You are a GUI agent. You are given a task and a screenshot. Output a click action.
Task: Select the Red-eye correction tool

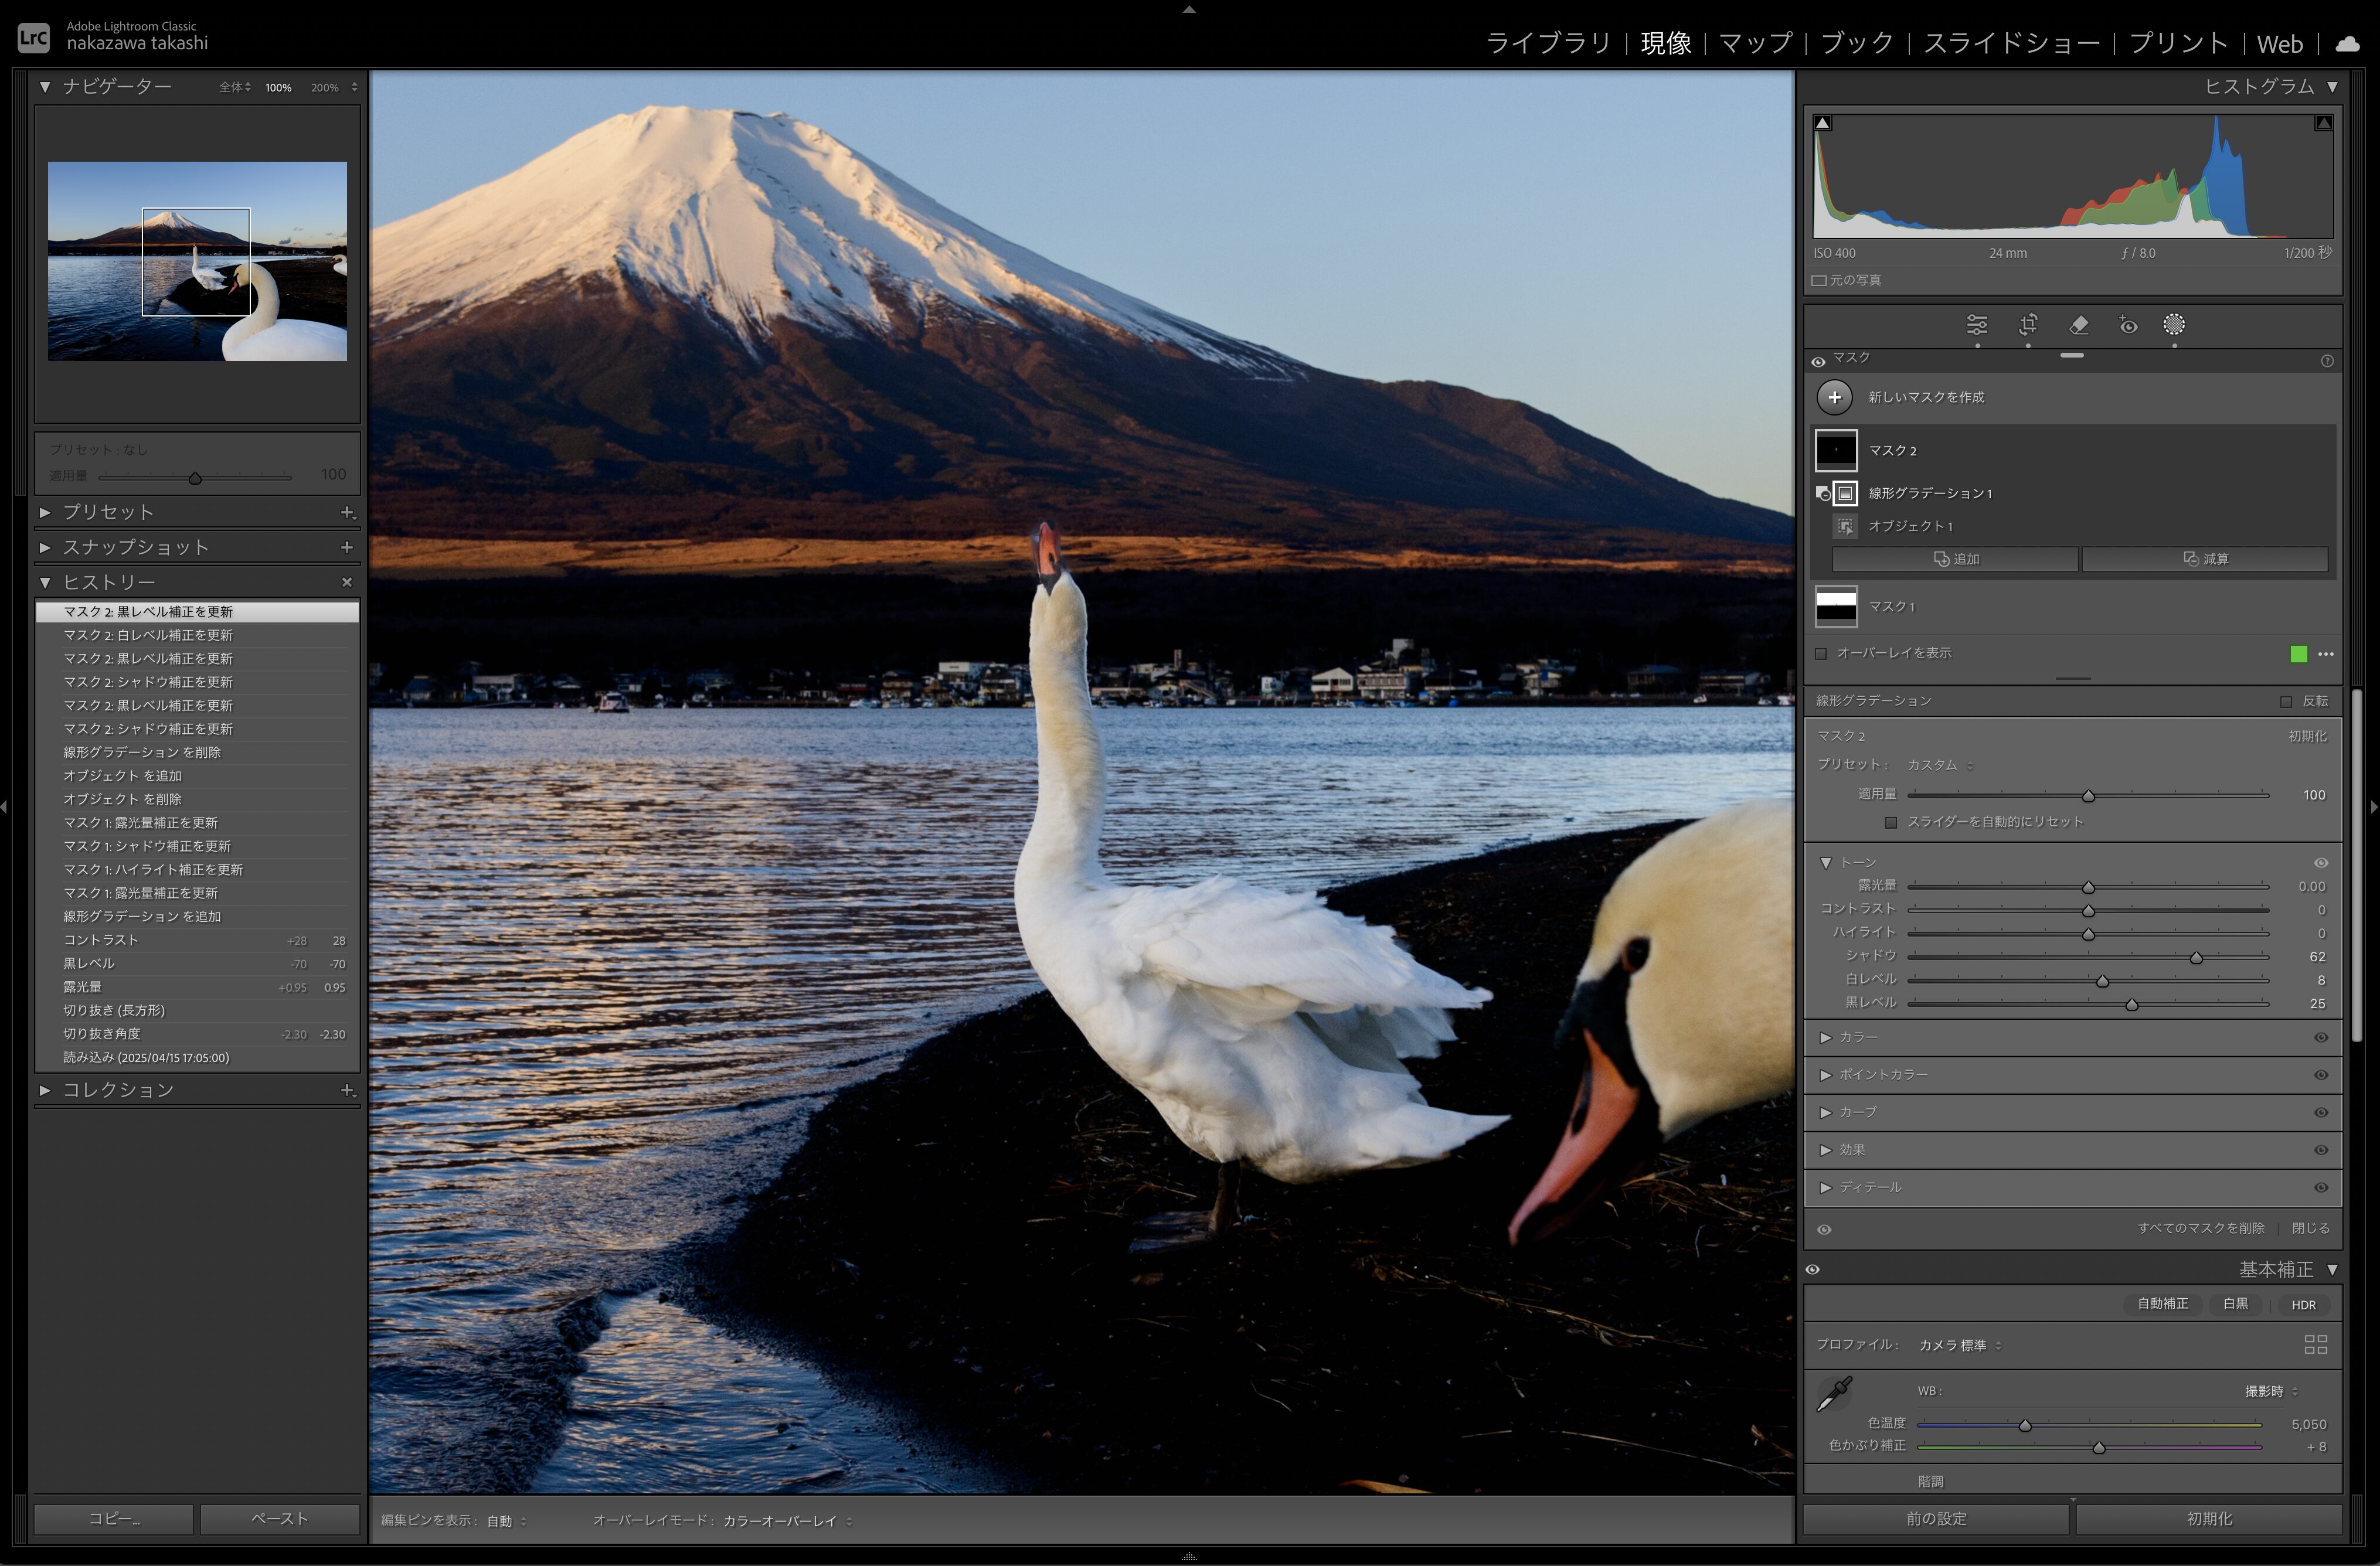tap(2128, 325)
